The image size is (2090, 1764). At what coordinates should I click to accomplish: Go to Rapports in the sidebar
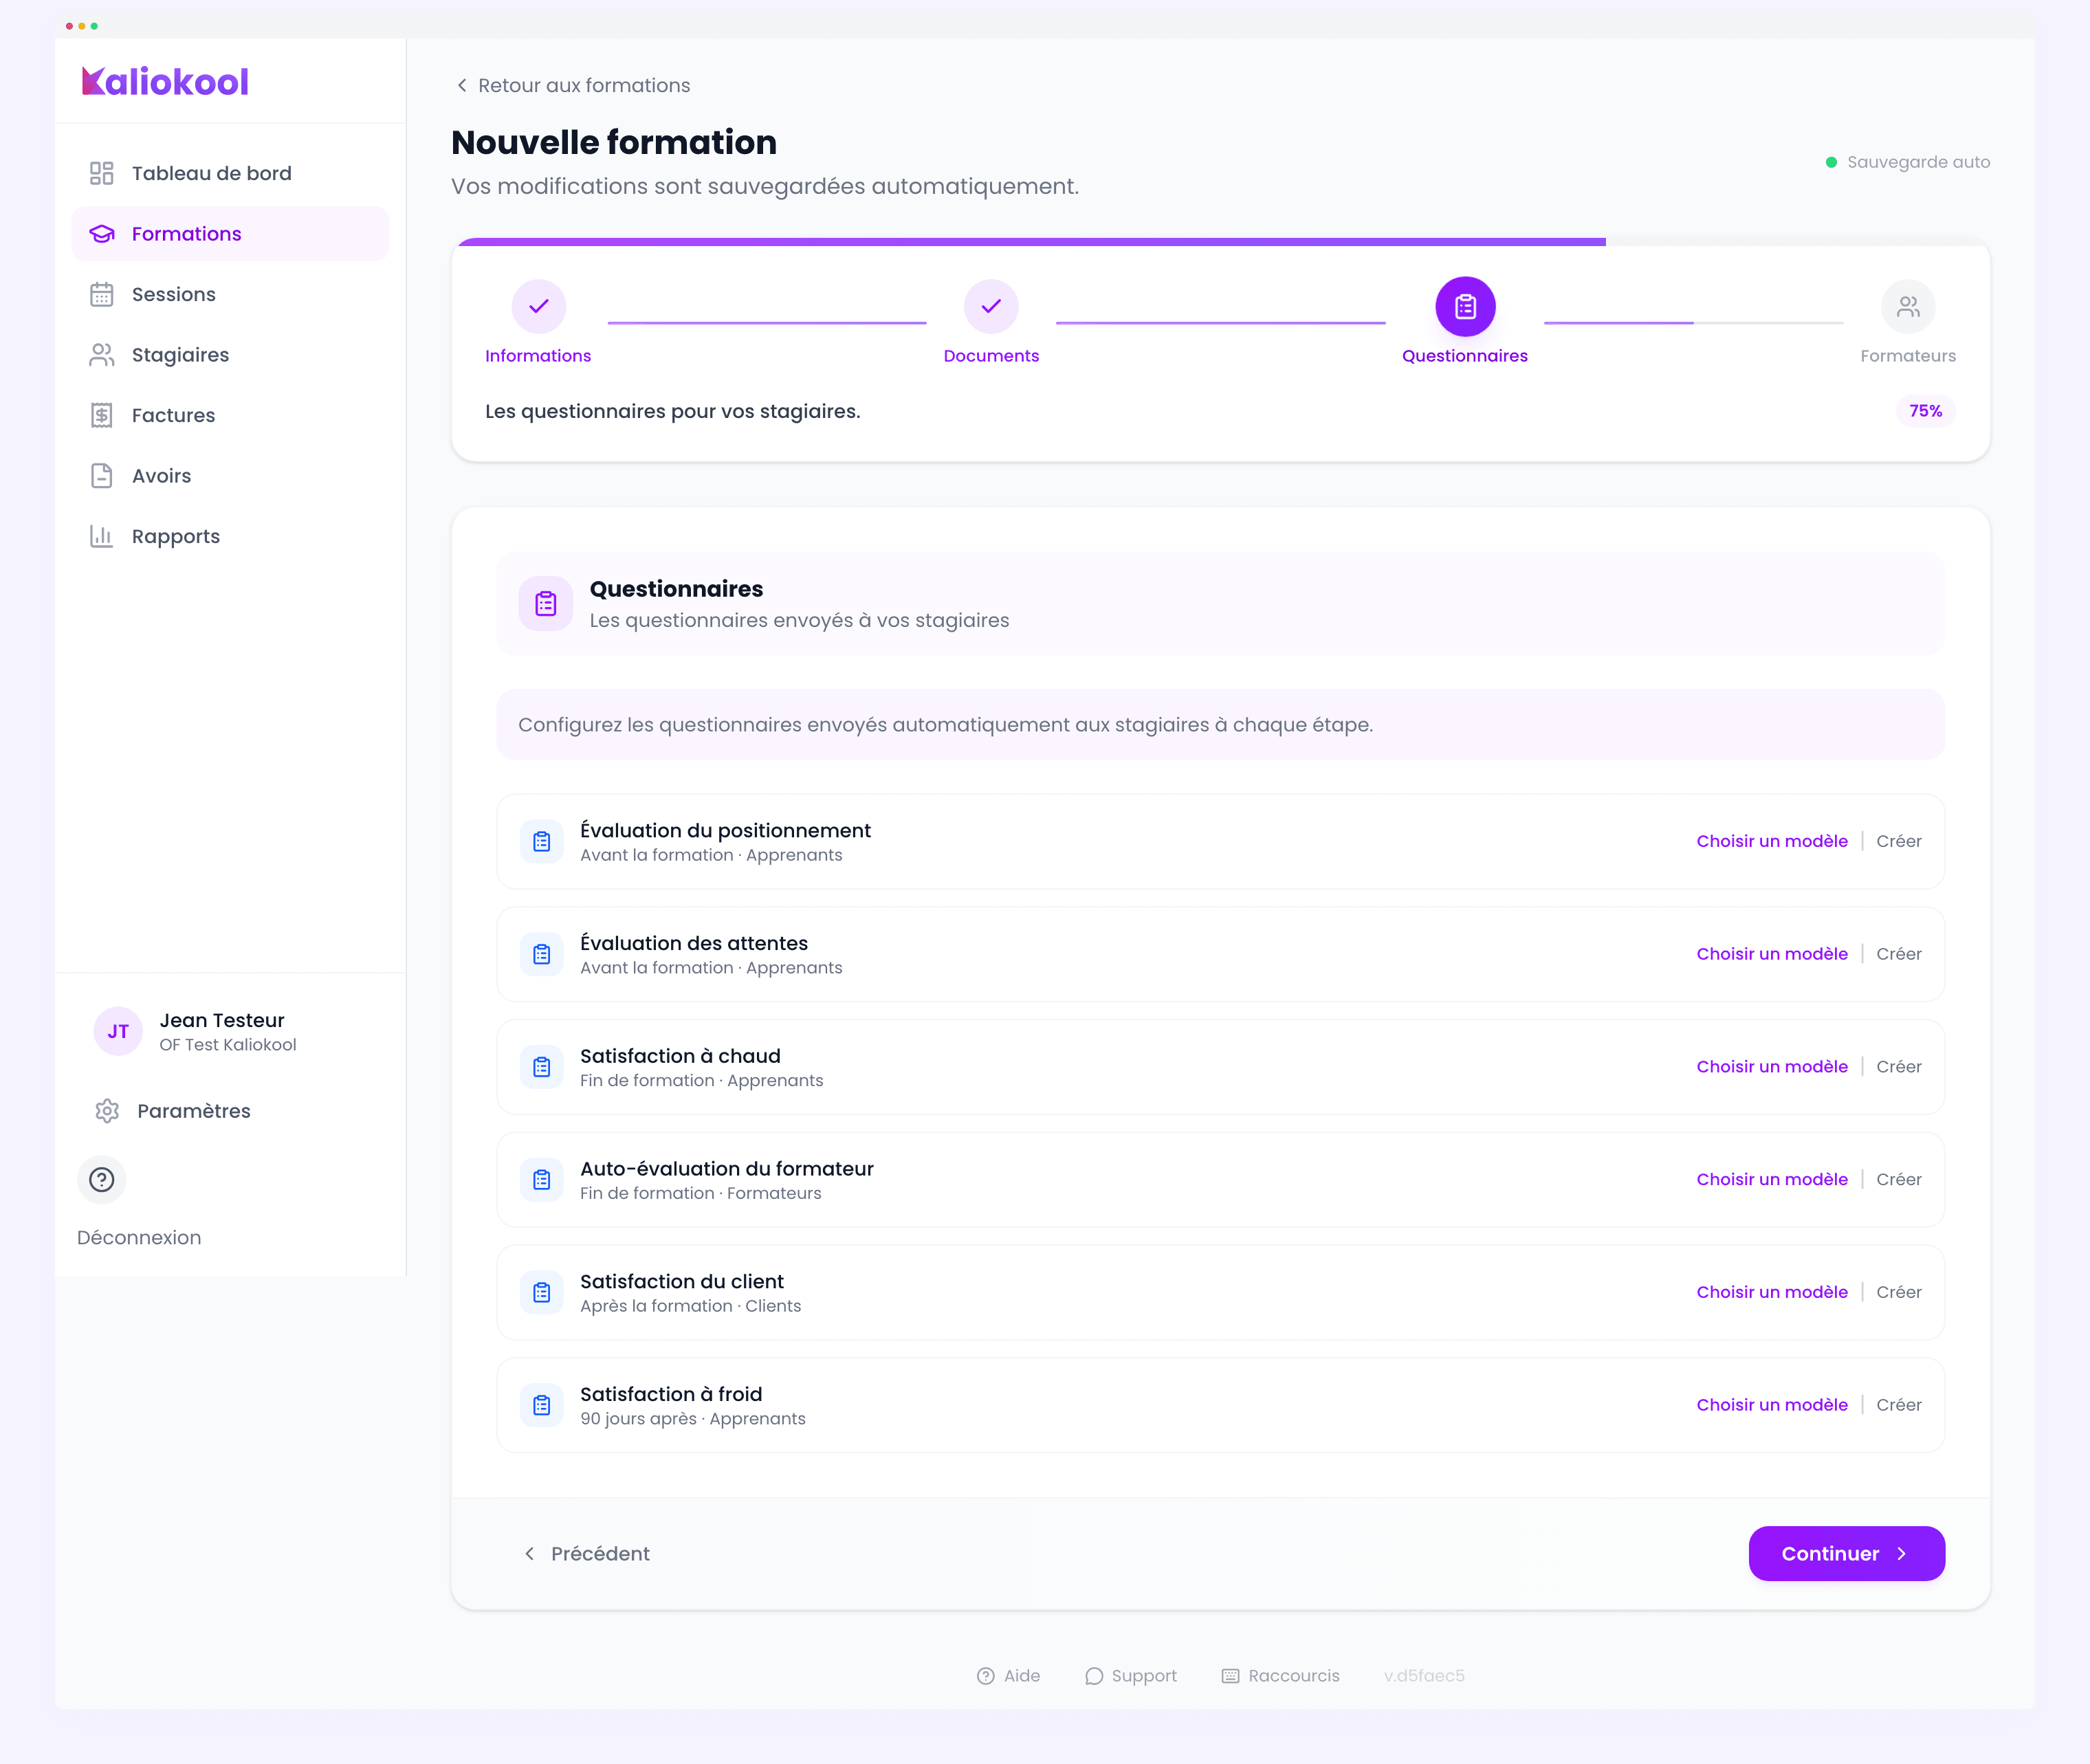pyautogui.click(x=175, y=536)
